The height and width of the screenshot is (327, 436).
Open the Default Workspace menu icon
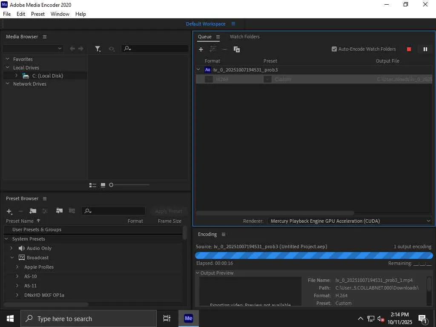(233, 24)
